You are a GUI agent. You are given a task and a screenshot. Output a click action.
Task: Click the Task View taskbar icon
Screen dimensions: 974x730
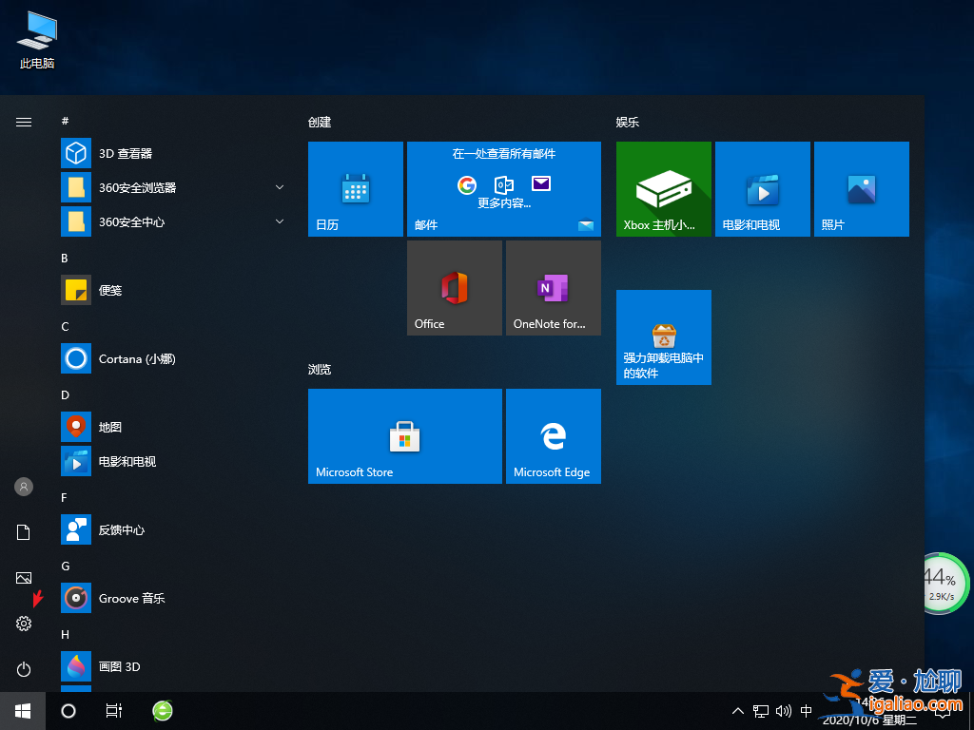tap(114, 710)
